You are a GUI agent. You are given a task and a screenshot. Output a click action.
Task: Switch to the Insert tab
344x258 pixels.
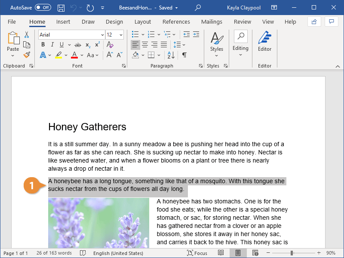[x=63, y=22]
